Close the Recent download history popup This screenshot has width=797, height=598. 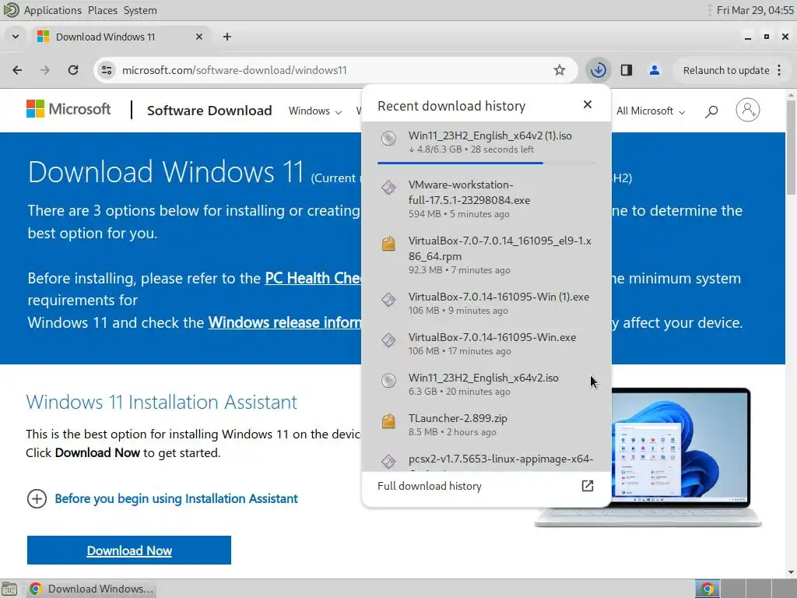tap(588, 104)
